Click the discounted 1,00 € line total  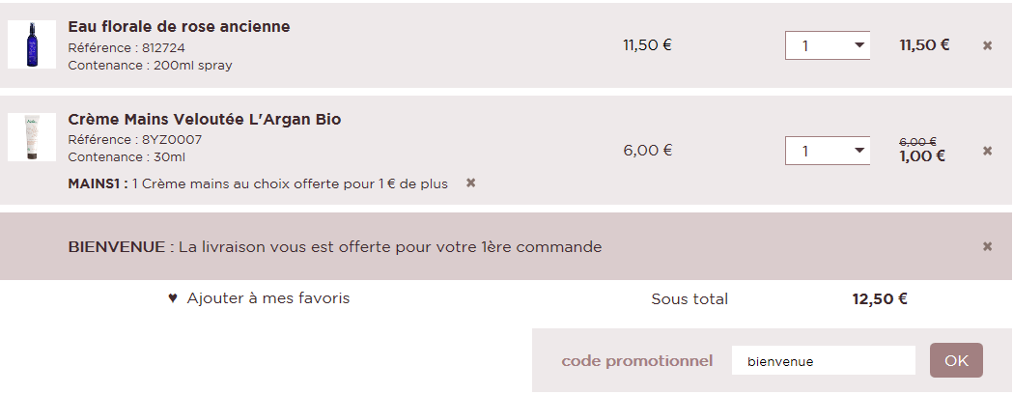(x=922, y=156)
